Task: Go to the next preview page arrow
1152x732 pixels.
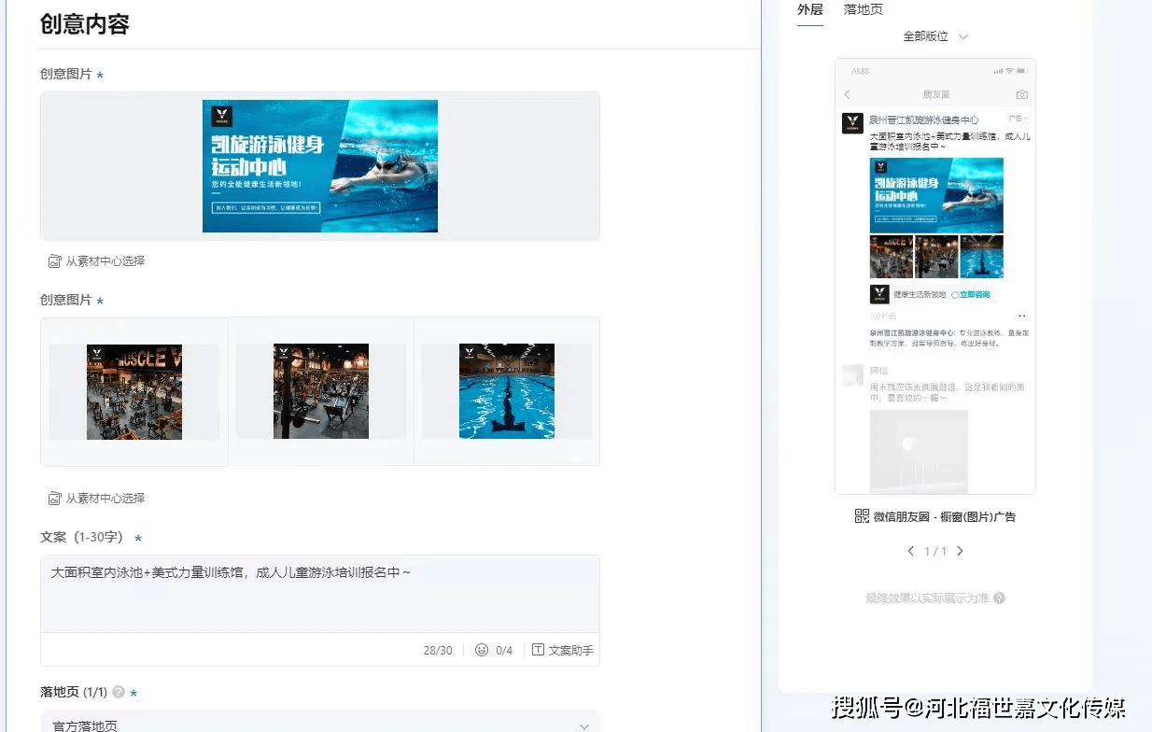Action: tap(960, 551)
